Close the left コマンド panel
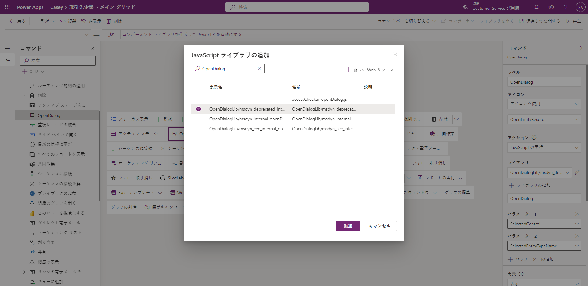This screenshot has width=588, height=286. (x=93, y=48)
